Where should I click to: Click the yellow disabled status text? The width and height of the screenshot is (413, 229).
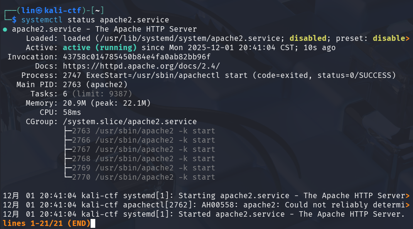308,39
